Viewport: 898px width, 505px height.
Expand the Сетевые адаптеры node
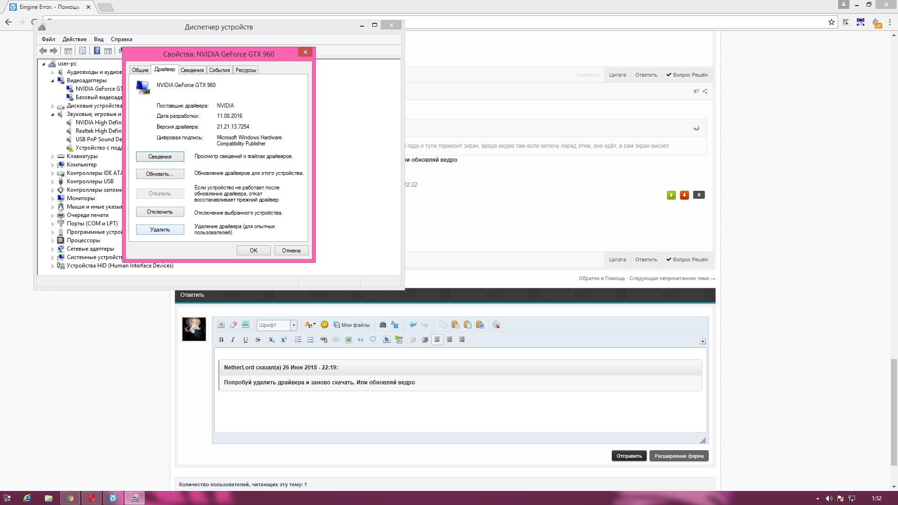click(52, 249)
